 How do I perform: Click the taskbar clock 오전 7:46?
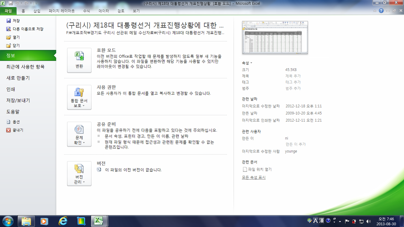point(386,219)
